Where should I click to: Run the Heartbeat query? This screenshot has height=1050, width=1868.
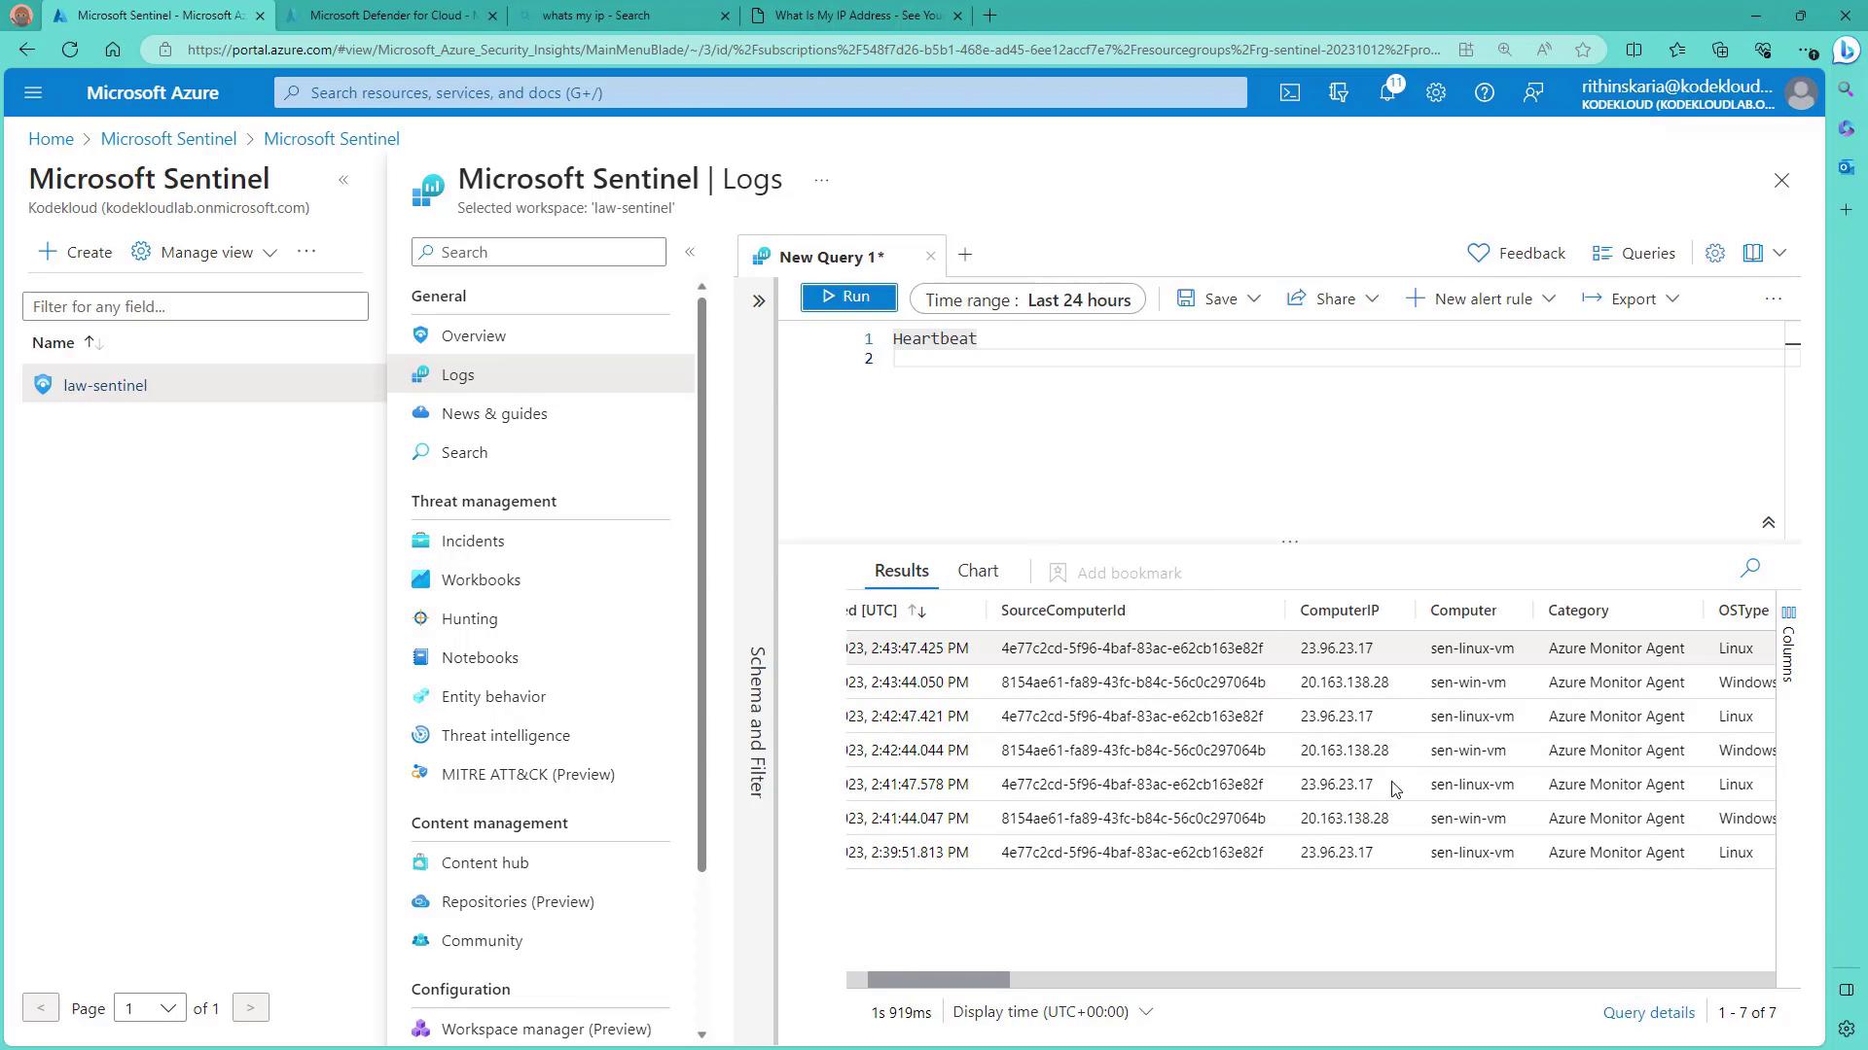[848, 297]
